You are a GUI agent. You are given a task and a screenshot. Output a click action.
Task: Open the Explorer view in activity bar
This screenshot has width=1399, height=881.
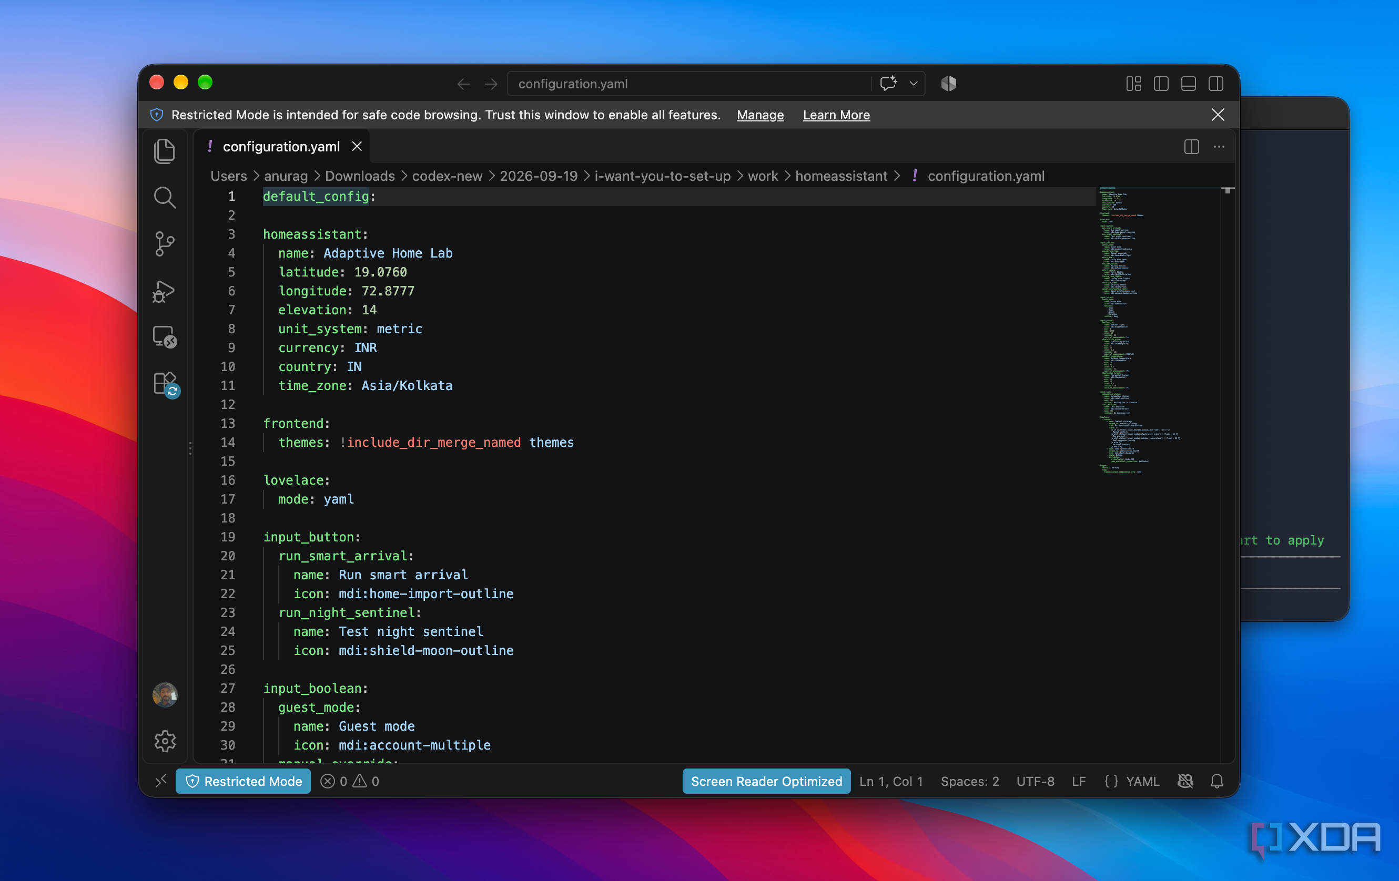pyautogui.click(x=165, y=151)
